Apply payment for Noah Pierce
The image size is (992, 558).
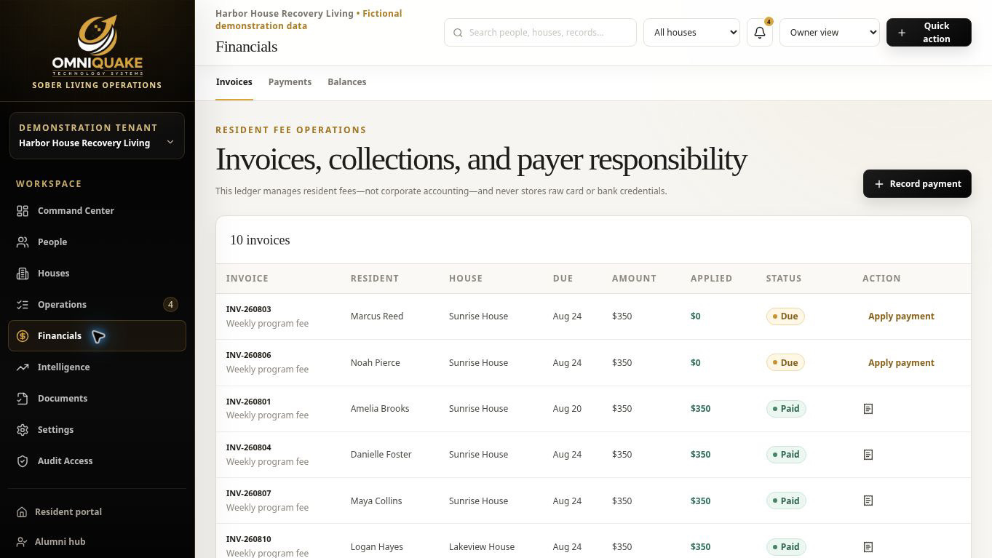point(901,363)
